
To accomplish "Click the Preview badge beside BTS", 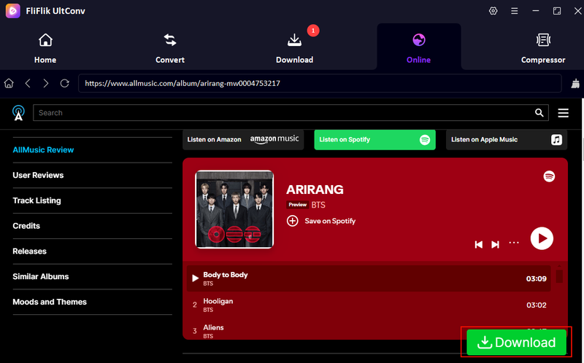I will click(297, 205).
